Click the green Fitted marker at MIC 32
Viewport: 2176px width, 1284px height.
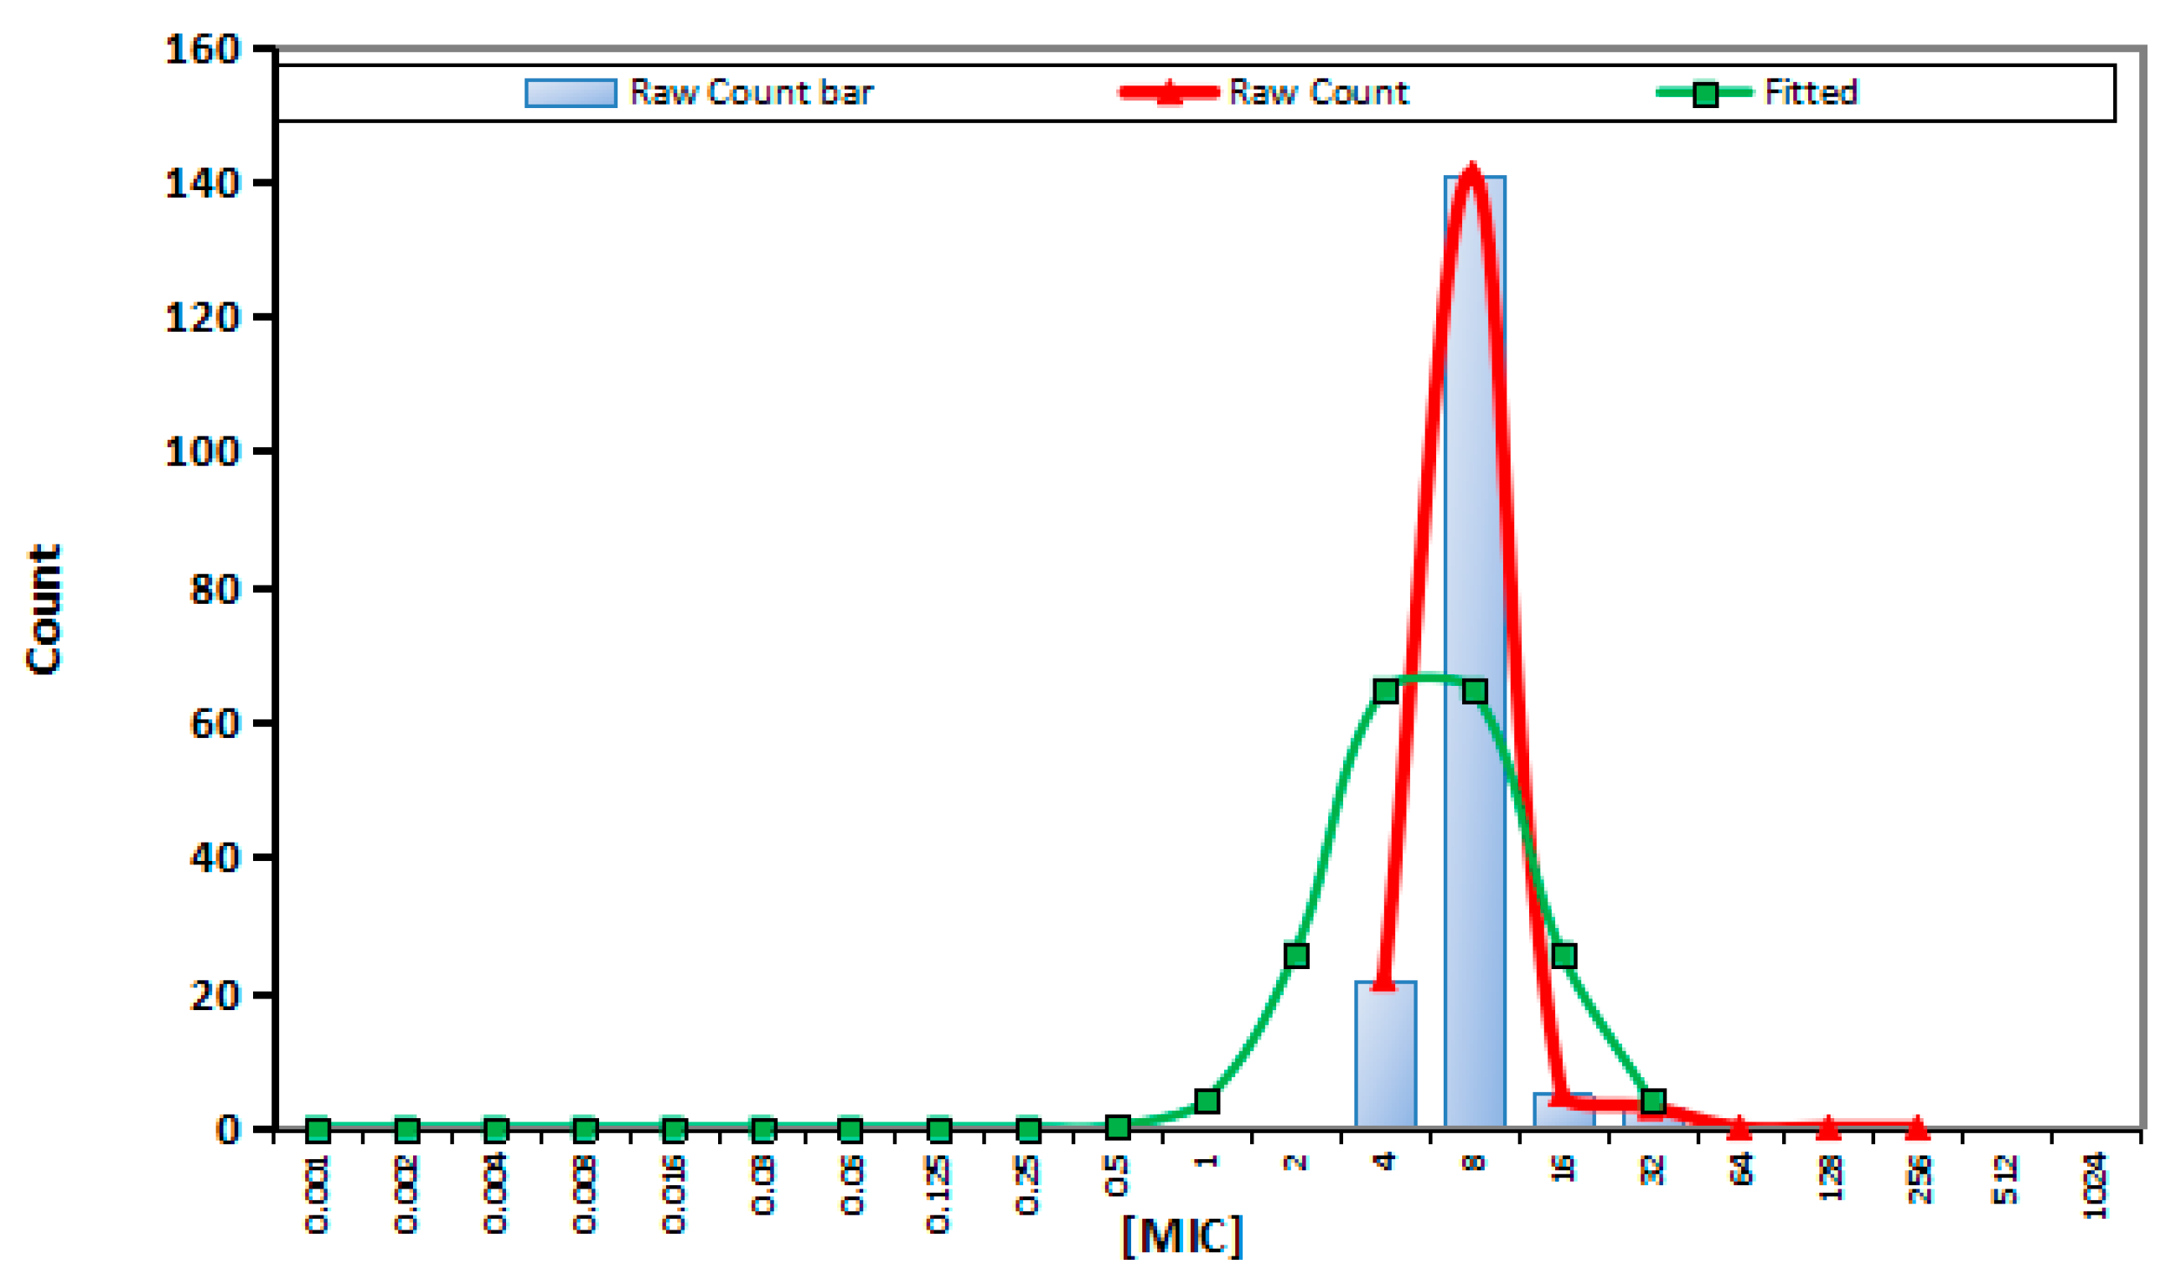(1652, 1101)
